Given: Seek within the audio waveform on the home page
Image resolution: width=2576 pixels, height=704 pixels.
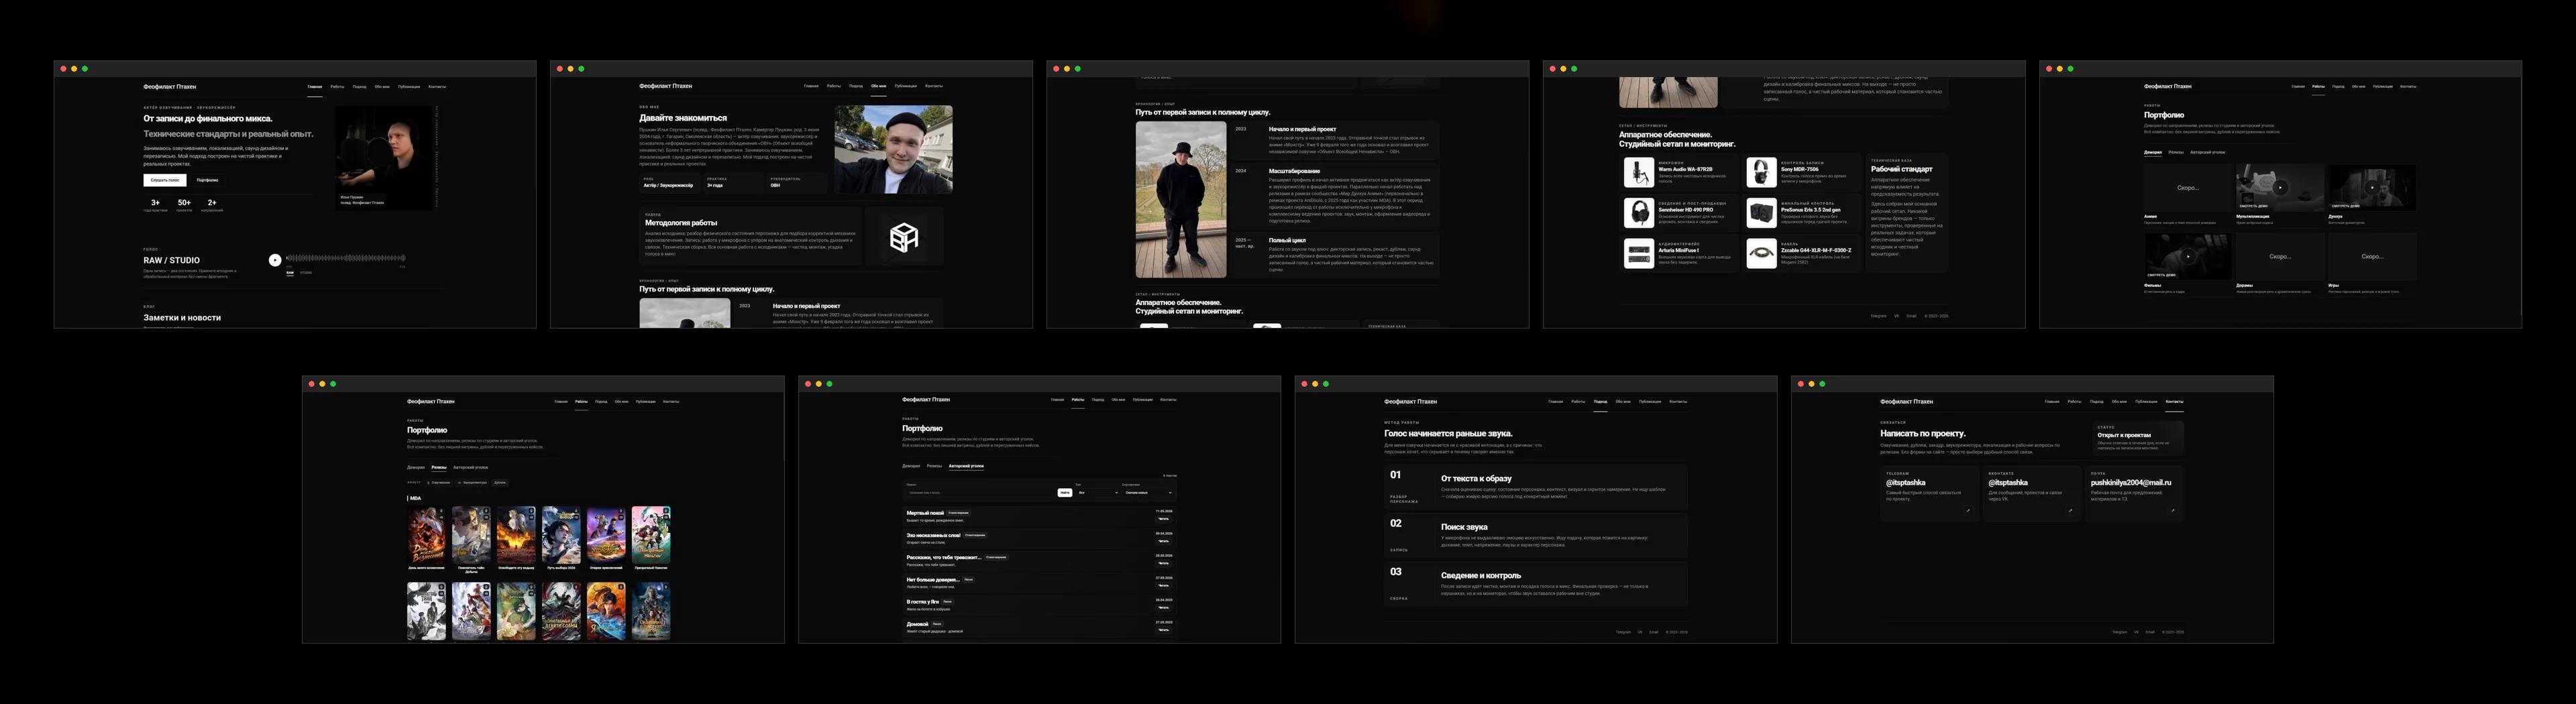Looking at the screenshot, I should pos(346,259).
